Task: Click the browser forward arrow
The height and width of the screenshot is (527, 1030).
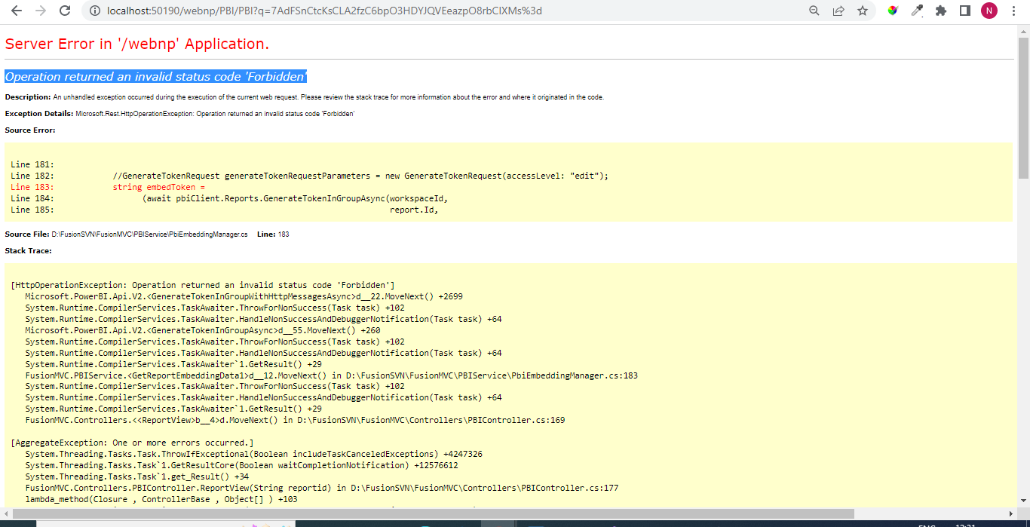Action: [x=41, y=11]
